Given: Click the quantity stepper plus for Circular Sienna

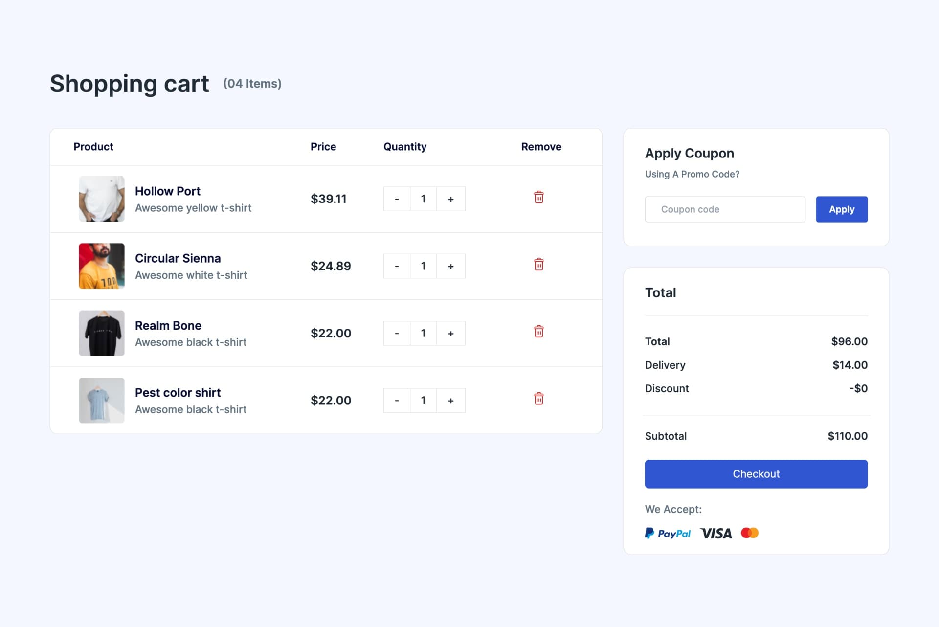Looking at the screenshot, I should (x=450, y=266).
